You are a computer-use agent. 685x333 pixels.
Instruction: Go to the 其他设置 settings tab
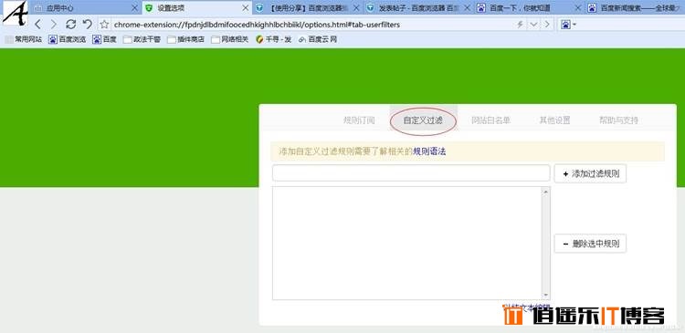[x=554, y=120]
